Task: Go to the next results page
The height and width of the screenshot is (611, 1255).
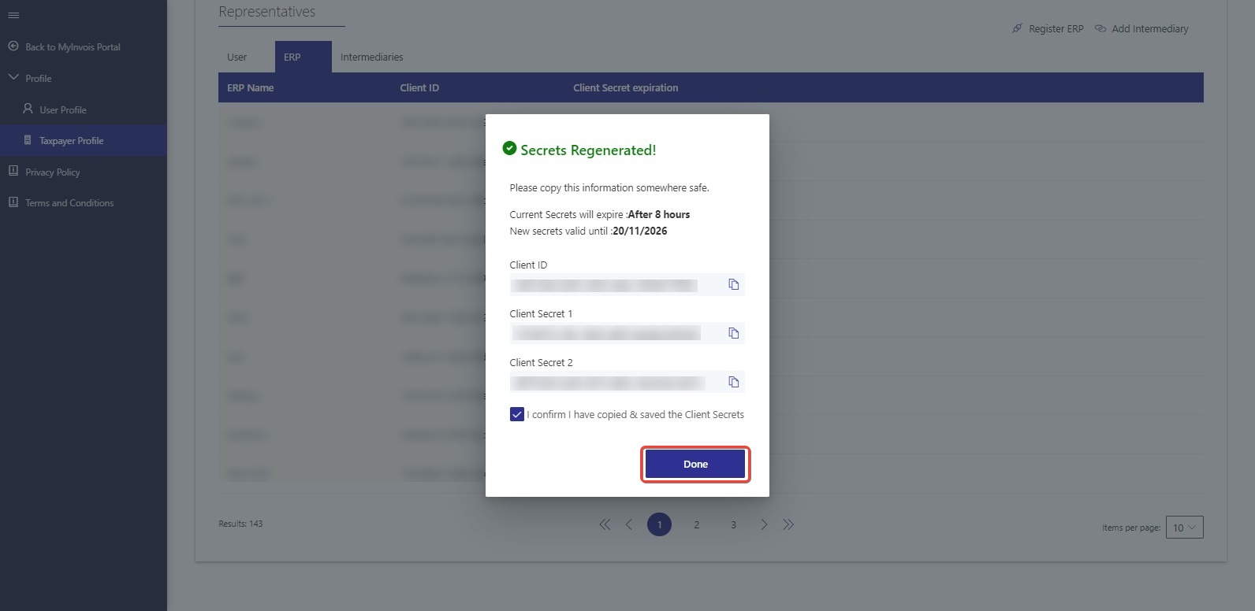Action: pos(764,524)
